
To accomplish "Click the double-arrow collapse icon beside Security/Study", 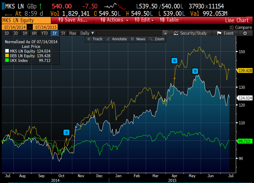I will coord(165,33).
